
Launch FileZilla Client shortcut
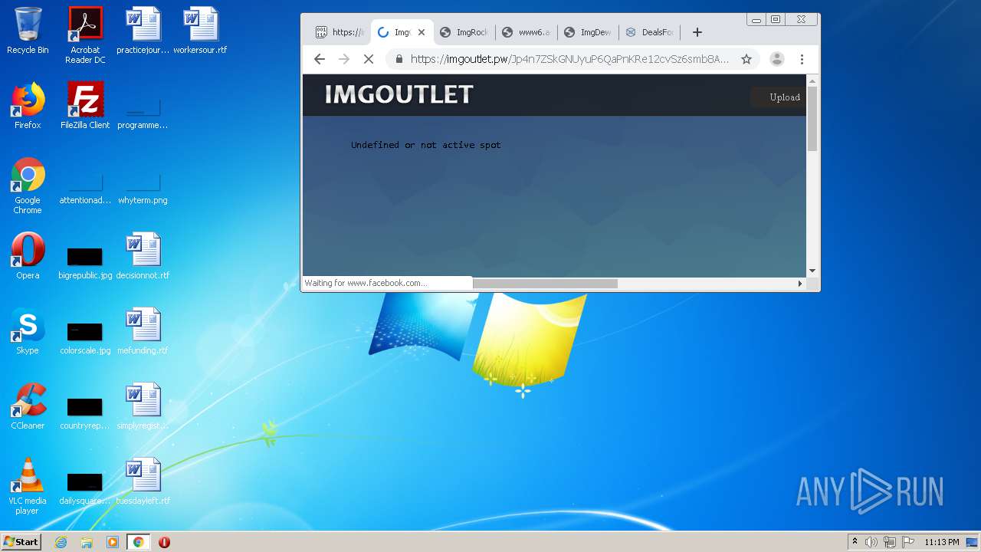[x=85, y=106]
